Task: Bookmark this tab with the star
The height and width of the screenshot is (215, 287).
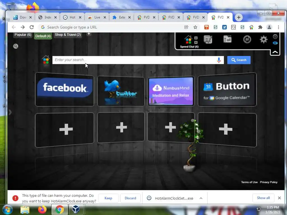Action: [195, 27]
